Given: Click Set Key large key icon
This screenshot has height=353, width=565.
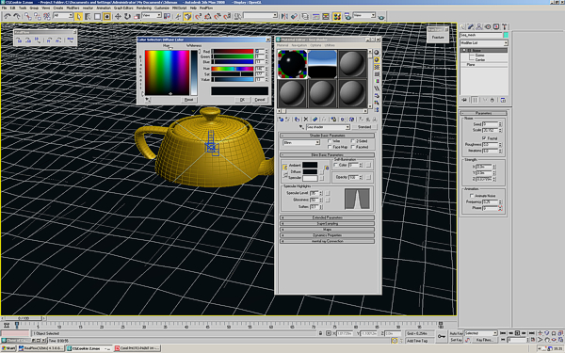Looking at the screenshot, I should point(441,336).
